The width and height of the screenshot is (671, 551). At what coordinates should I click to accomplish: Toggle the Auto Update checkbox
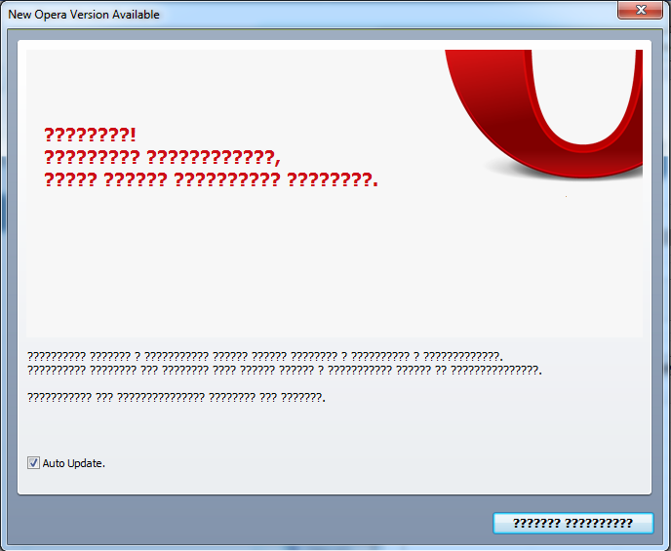pos(33,463)
